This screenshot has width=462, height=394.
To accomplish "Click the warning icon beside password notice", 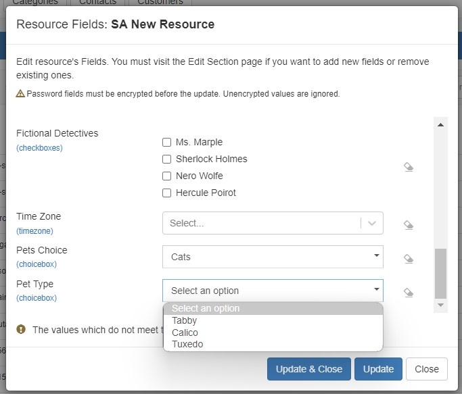I will (x=20, y=94).
